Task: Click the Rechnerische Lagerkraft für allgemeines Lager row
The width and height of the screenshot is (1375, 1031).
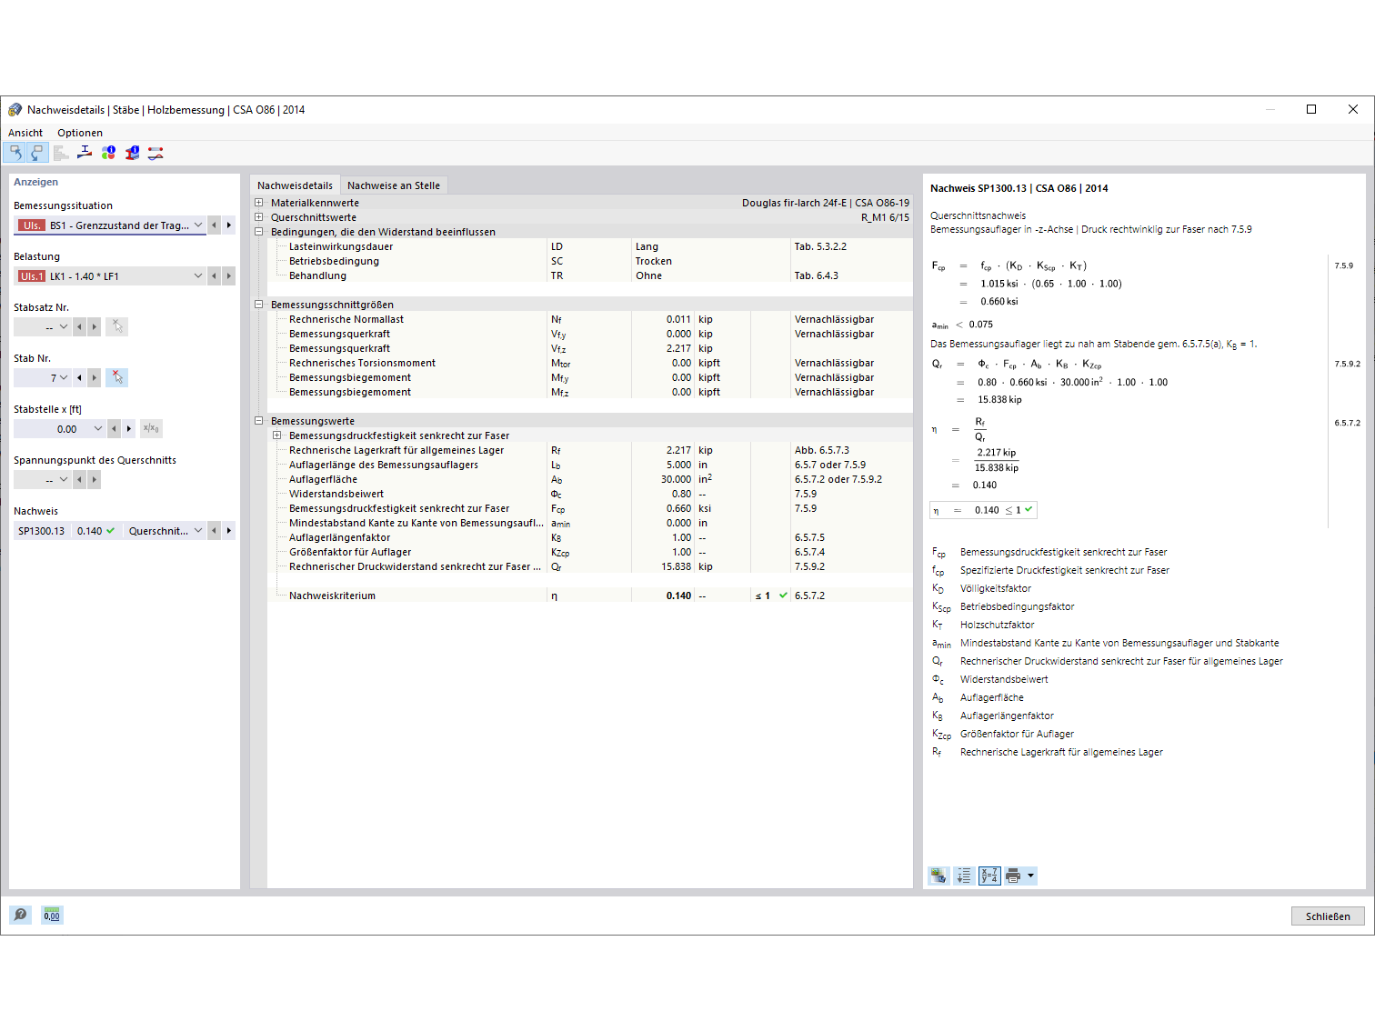Action: 589,450
